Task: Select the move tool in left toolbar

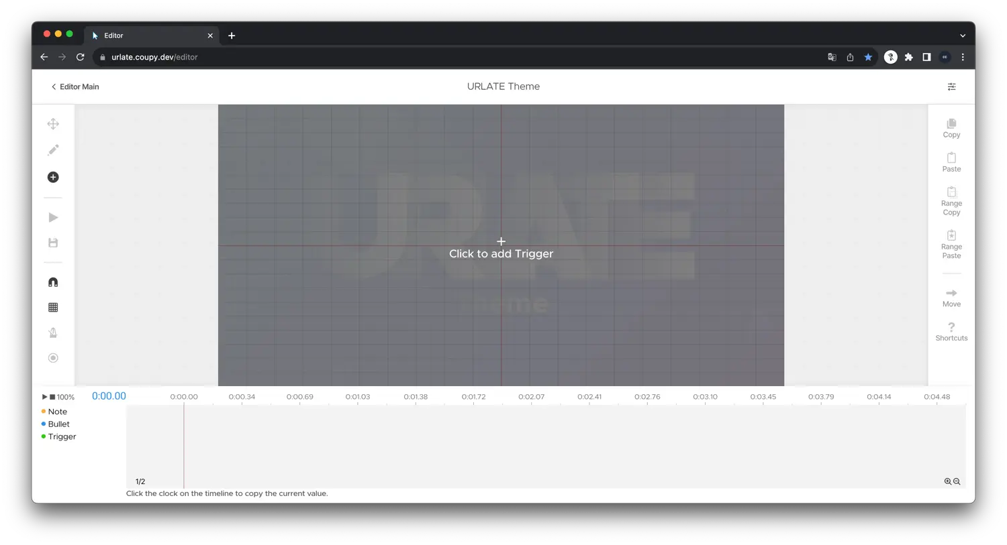Action: click(x=53, y=124)
